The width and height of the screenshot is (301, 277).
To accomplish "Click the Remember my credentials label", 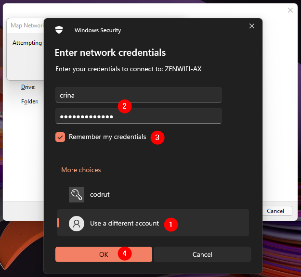I will [107, 137].
